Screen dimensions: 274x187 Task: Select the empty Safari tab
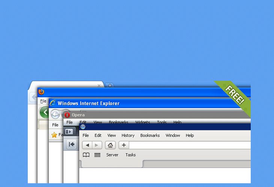pos(112,164)
